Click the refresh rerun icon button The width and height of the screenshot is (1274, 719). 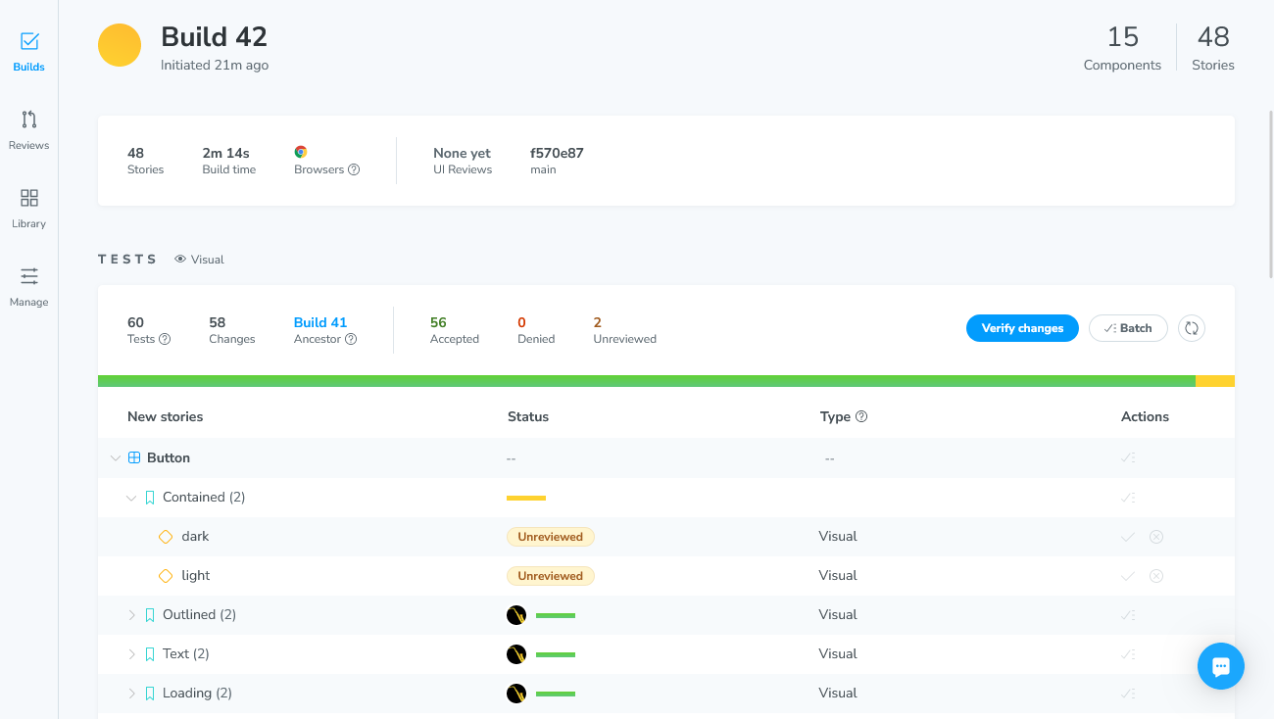(1192, 328)
